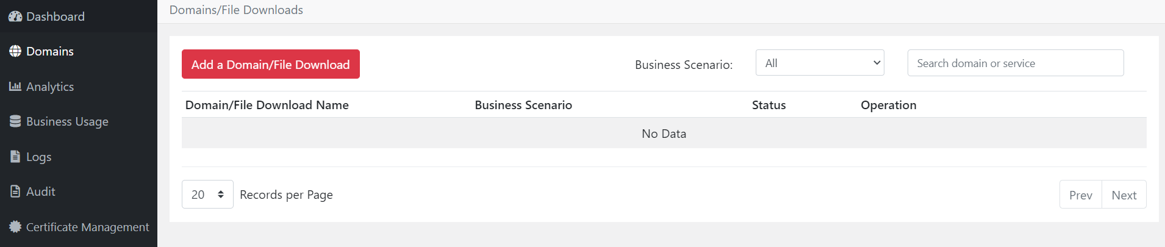The image size is (1165, 247).
Task: Click the Analytics bar chart icon
Action: (x=15, y=87)
